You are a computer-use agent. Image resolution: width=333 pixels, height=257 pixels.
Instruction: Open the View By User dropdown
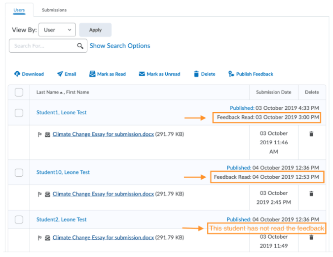point(57,30)
